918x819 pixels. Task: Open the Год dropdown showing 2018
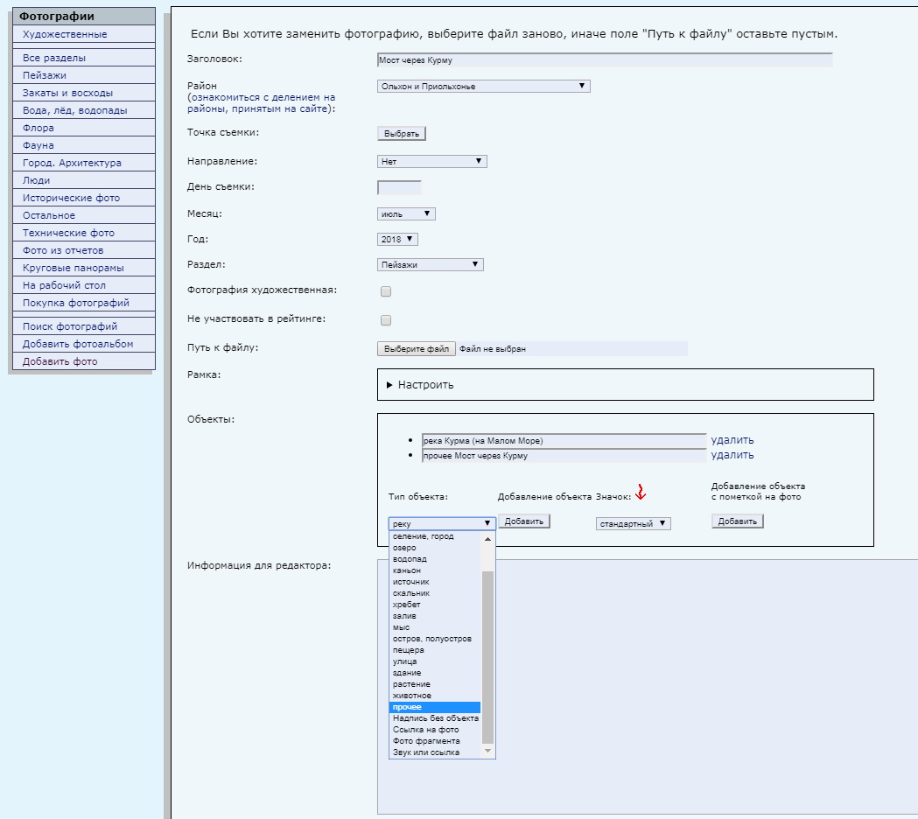(x=397, y=239)
